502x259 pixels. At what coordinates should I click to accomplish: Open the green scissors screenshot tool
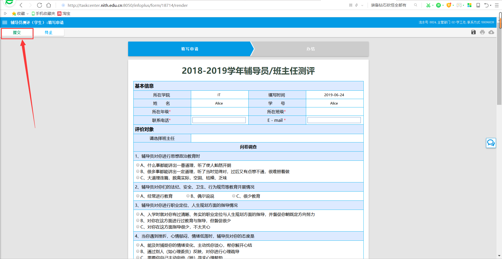point(428,5)
